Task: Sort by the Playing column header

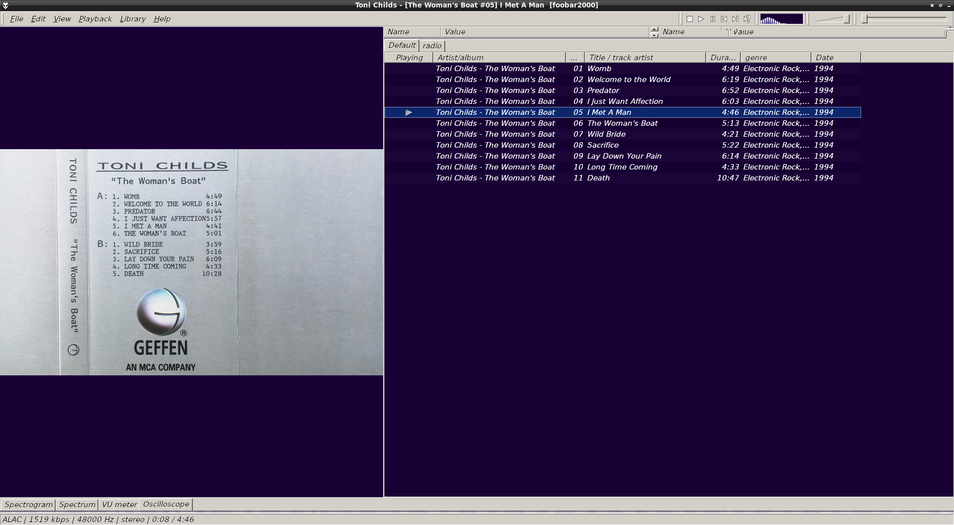Action: (409, 58)
